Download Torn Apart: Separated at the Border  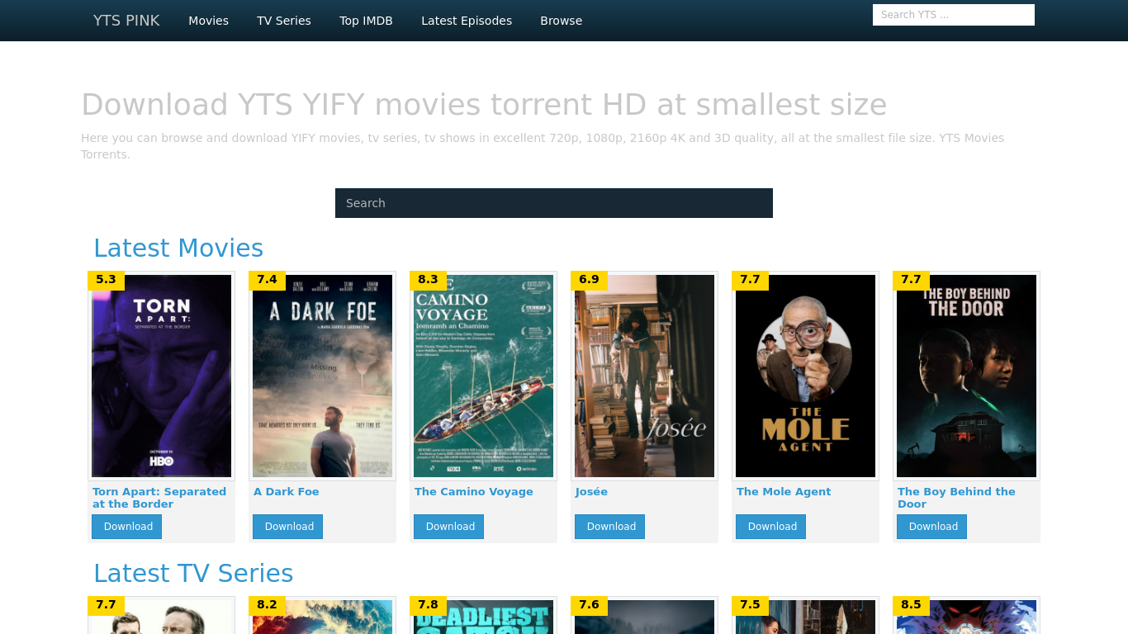point(127,527)
